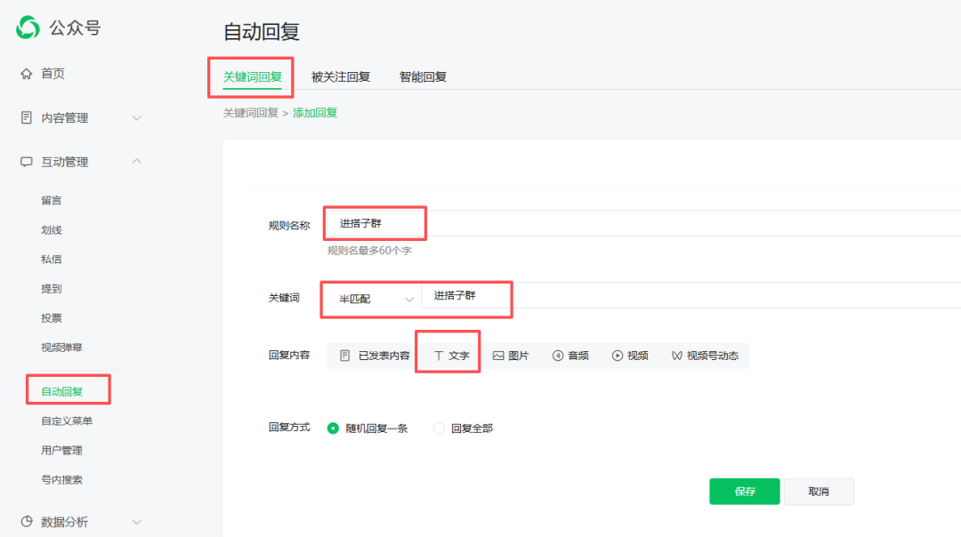Viewport: 961px width, 537px height.
Task: Click the 规则名称 input field
Action: click(374, 222)
